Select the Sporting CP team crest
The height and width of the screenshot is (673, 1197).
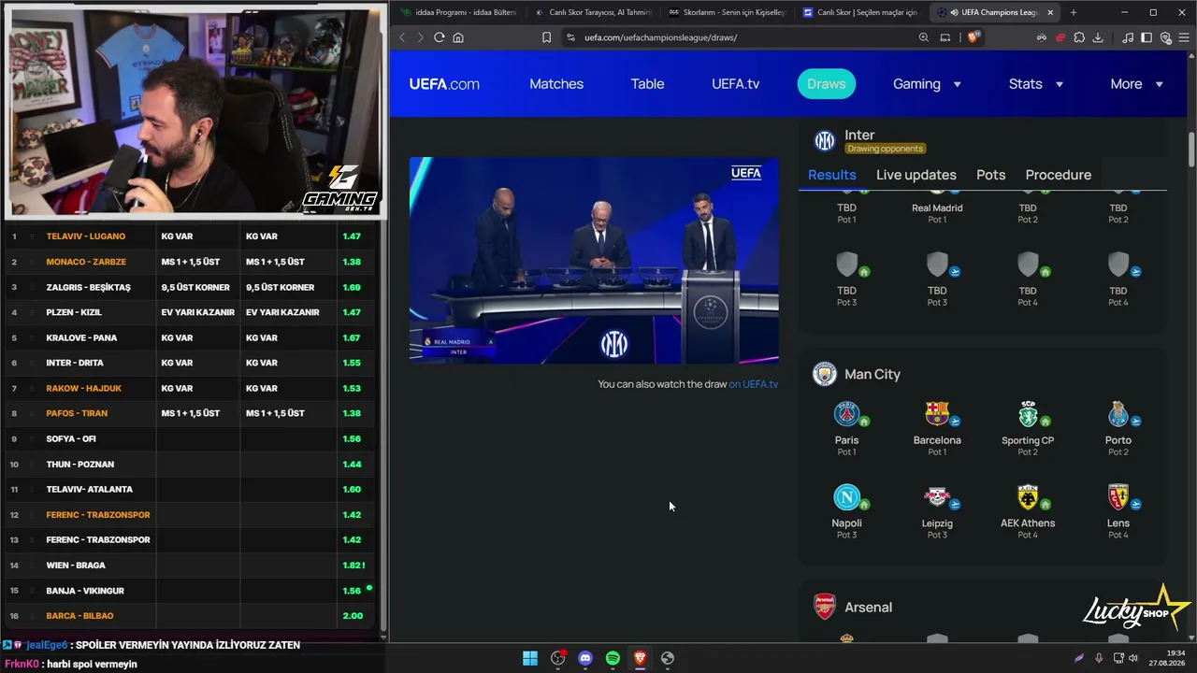[1028, 414]
